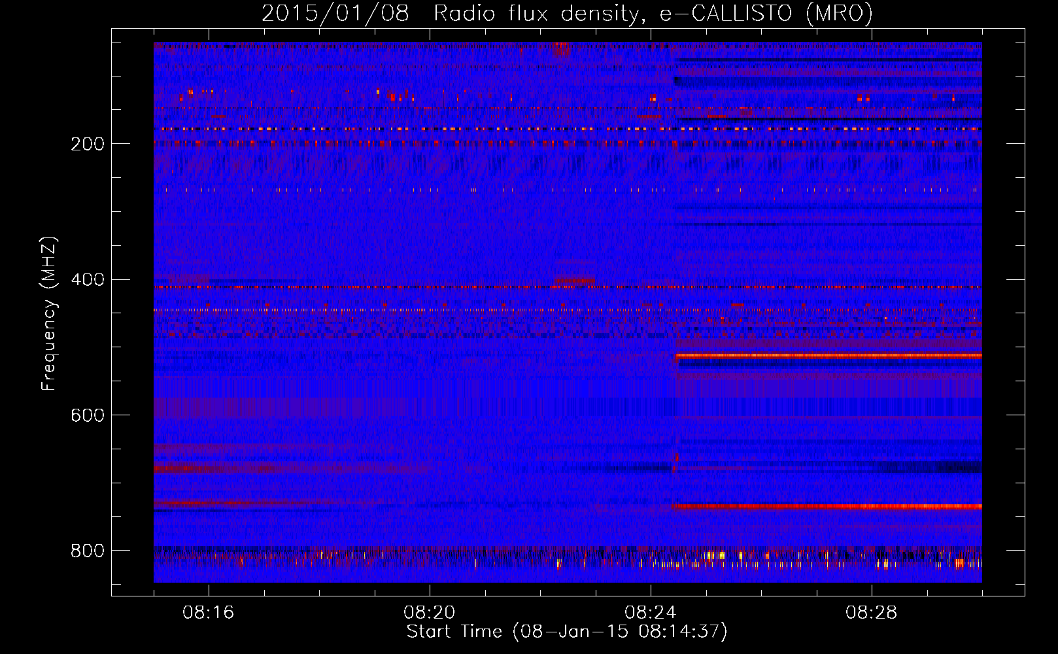The width and height of the screenshot is (1058, 654).
Task: Click the plot title mentioning e-CALLISTO (MRO)
Action: click(x=567, y=13)
